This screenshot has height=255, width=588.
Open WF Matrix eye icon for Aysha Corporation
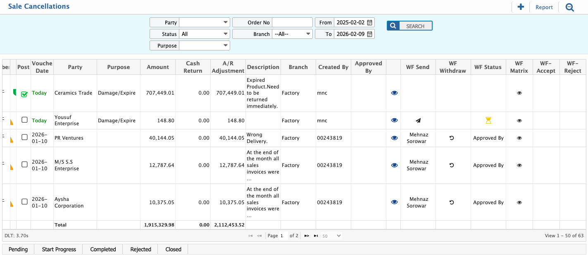[x=519, y=203]
